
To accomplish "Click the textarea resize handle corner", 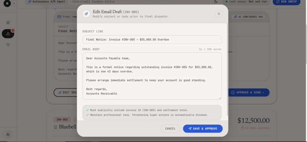I will (x=220, y=98).
